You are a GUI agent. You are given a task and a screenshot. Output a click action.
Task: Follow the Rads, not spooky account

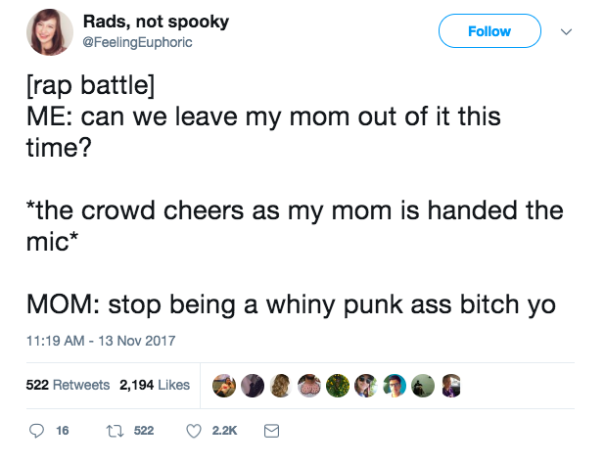click(489, 31)
